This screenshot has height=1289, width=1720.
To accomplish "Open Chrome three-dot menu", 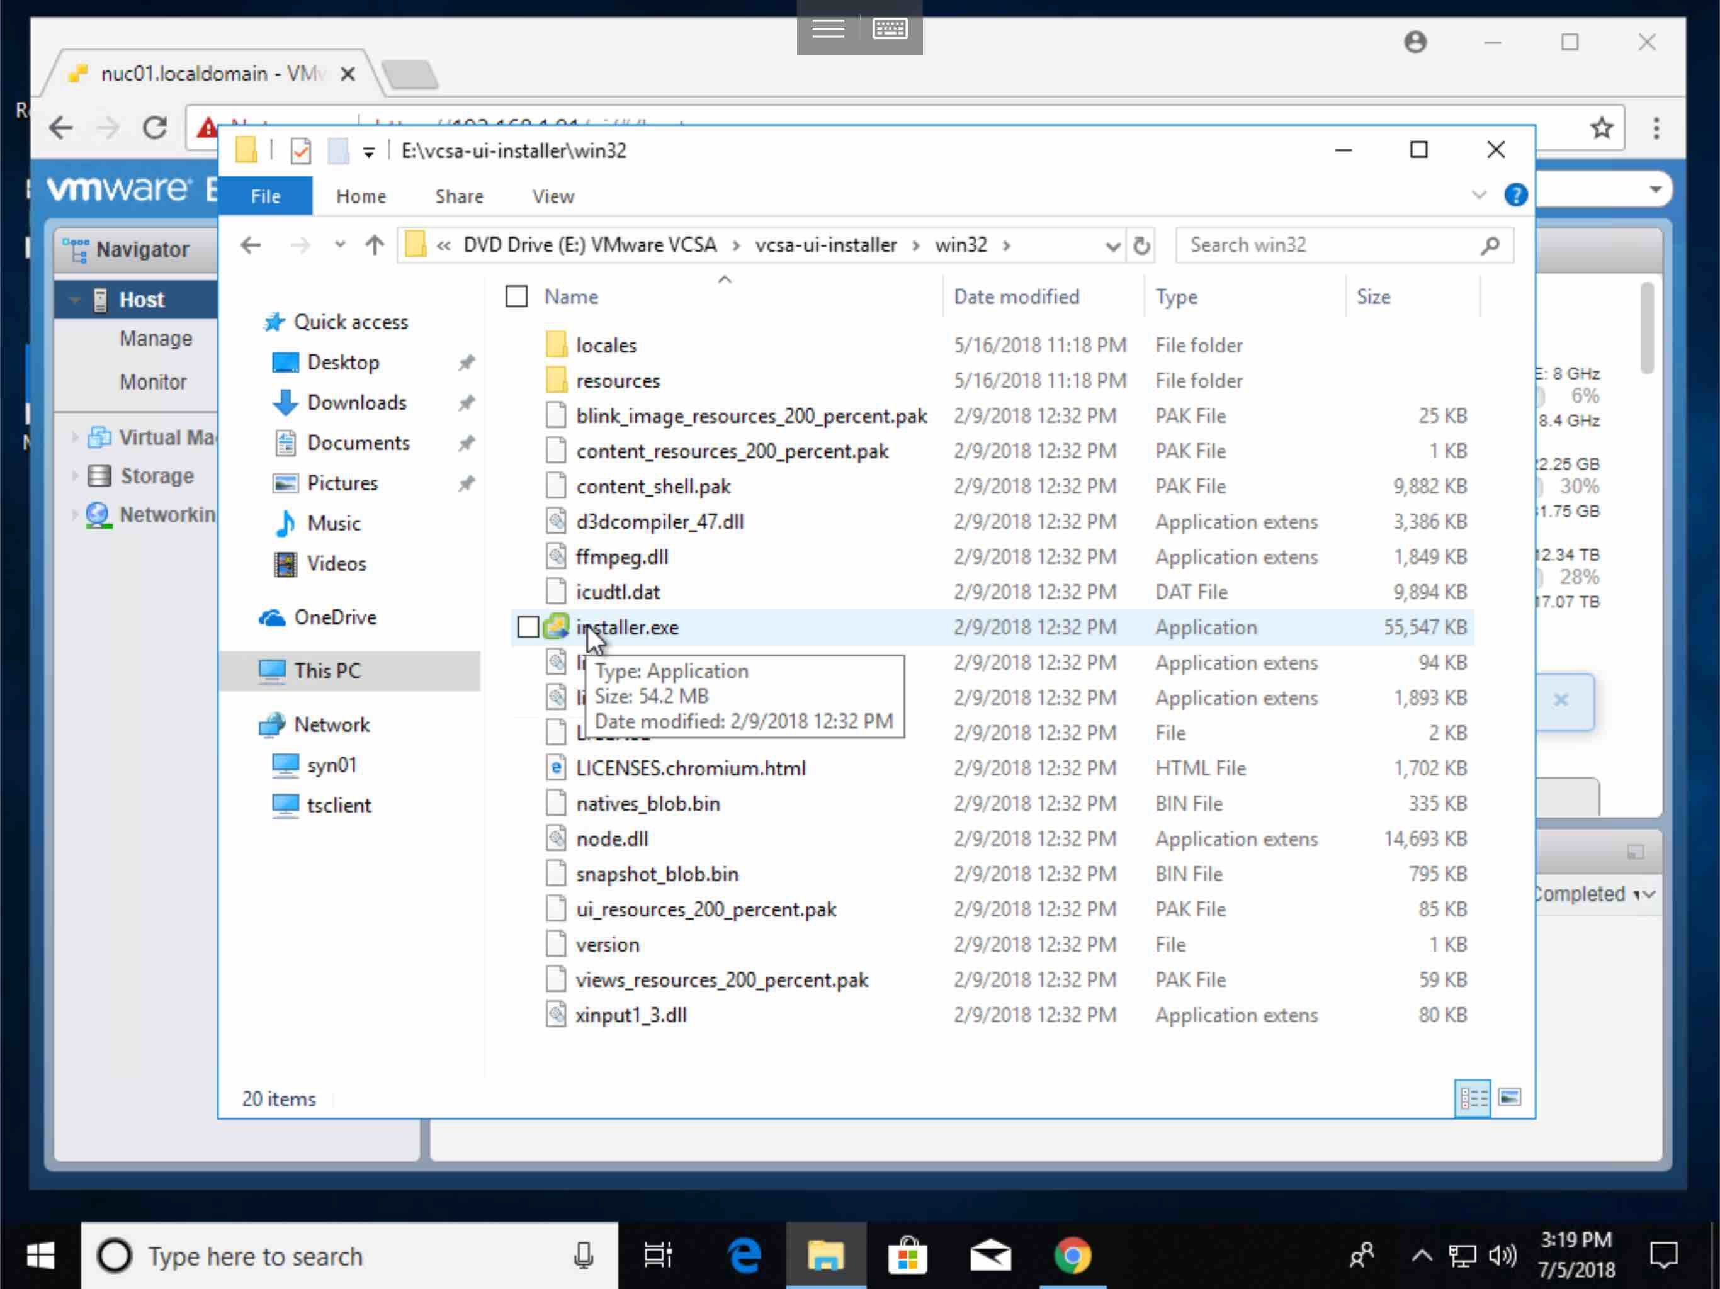I will [x=1656, y=128].
